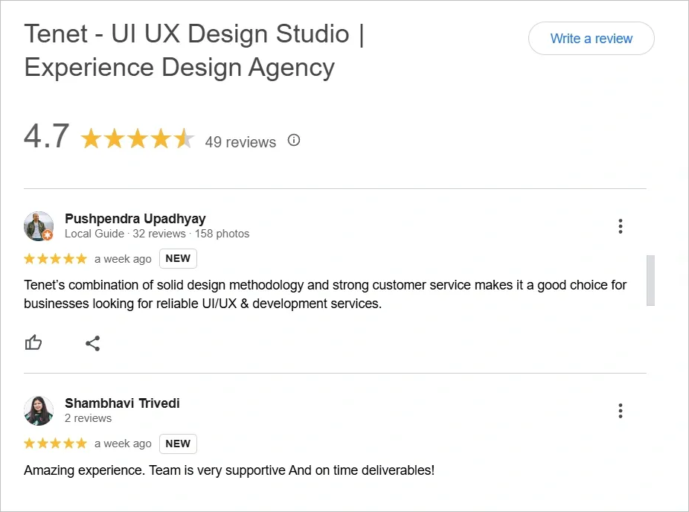Click Pushpendra's five-star review rating
Image resolution: width=689 pixels, height=512 pixels.
click(55, 259)
